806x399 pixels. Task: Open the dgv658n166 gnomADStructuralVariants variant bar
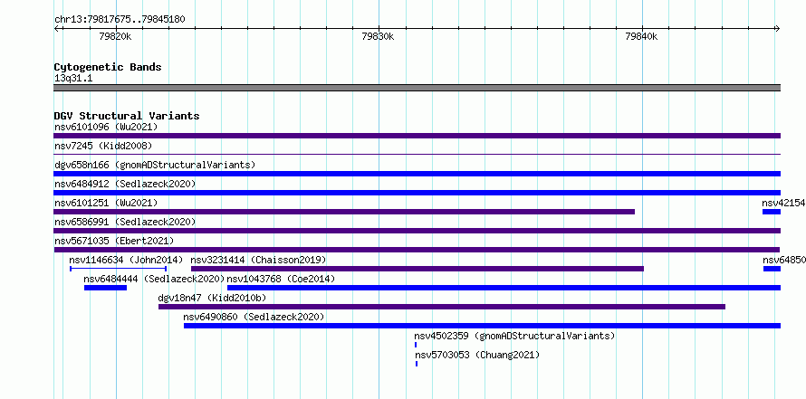click(417, 174)
